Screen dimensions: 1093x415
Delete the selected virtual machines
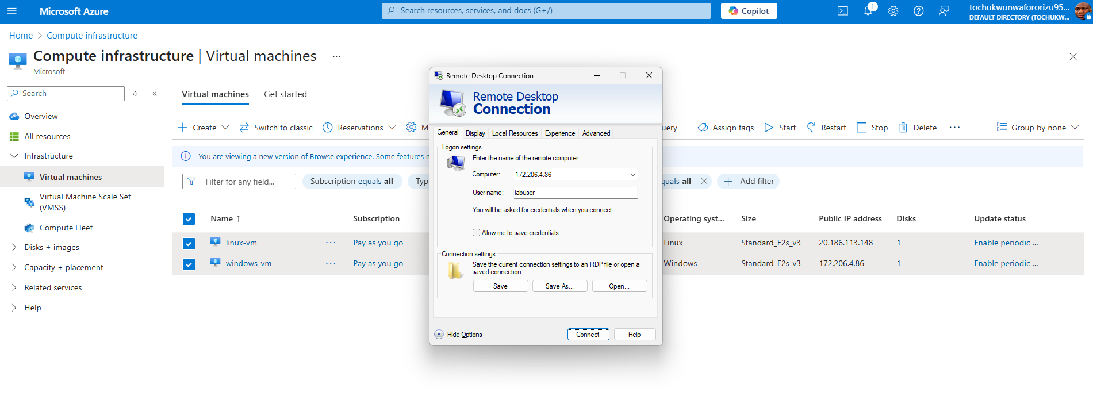tap(918, 128)
